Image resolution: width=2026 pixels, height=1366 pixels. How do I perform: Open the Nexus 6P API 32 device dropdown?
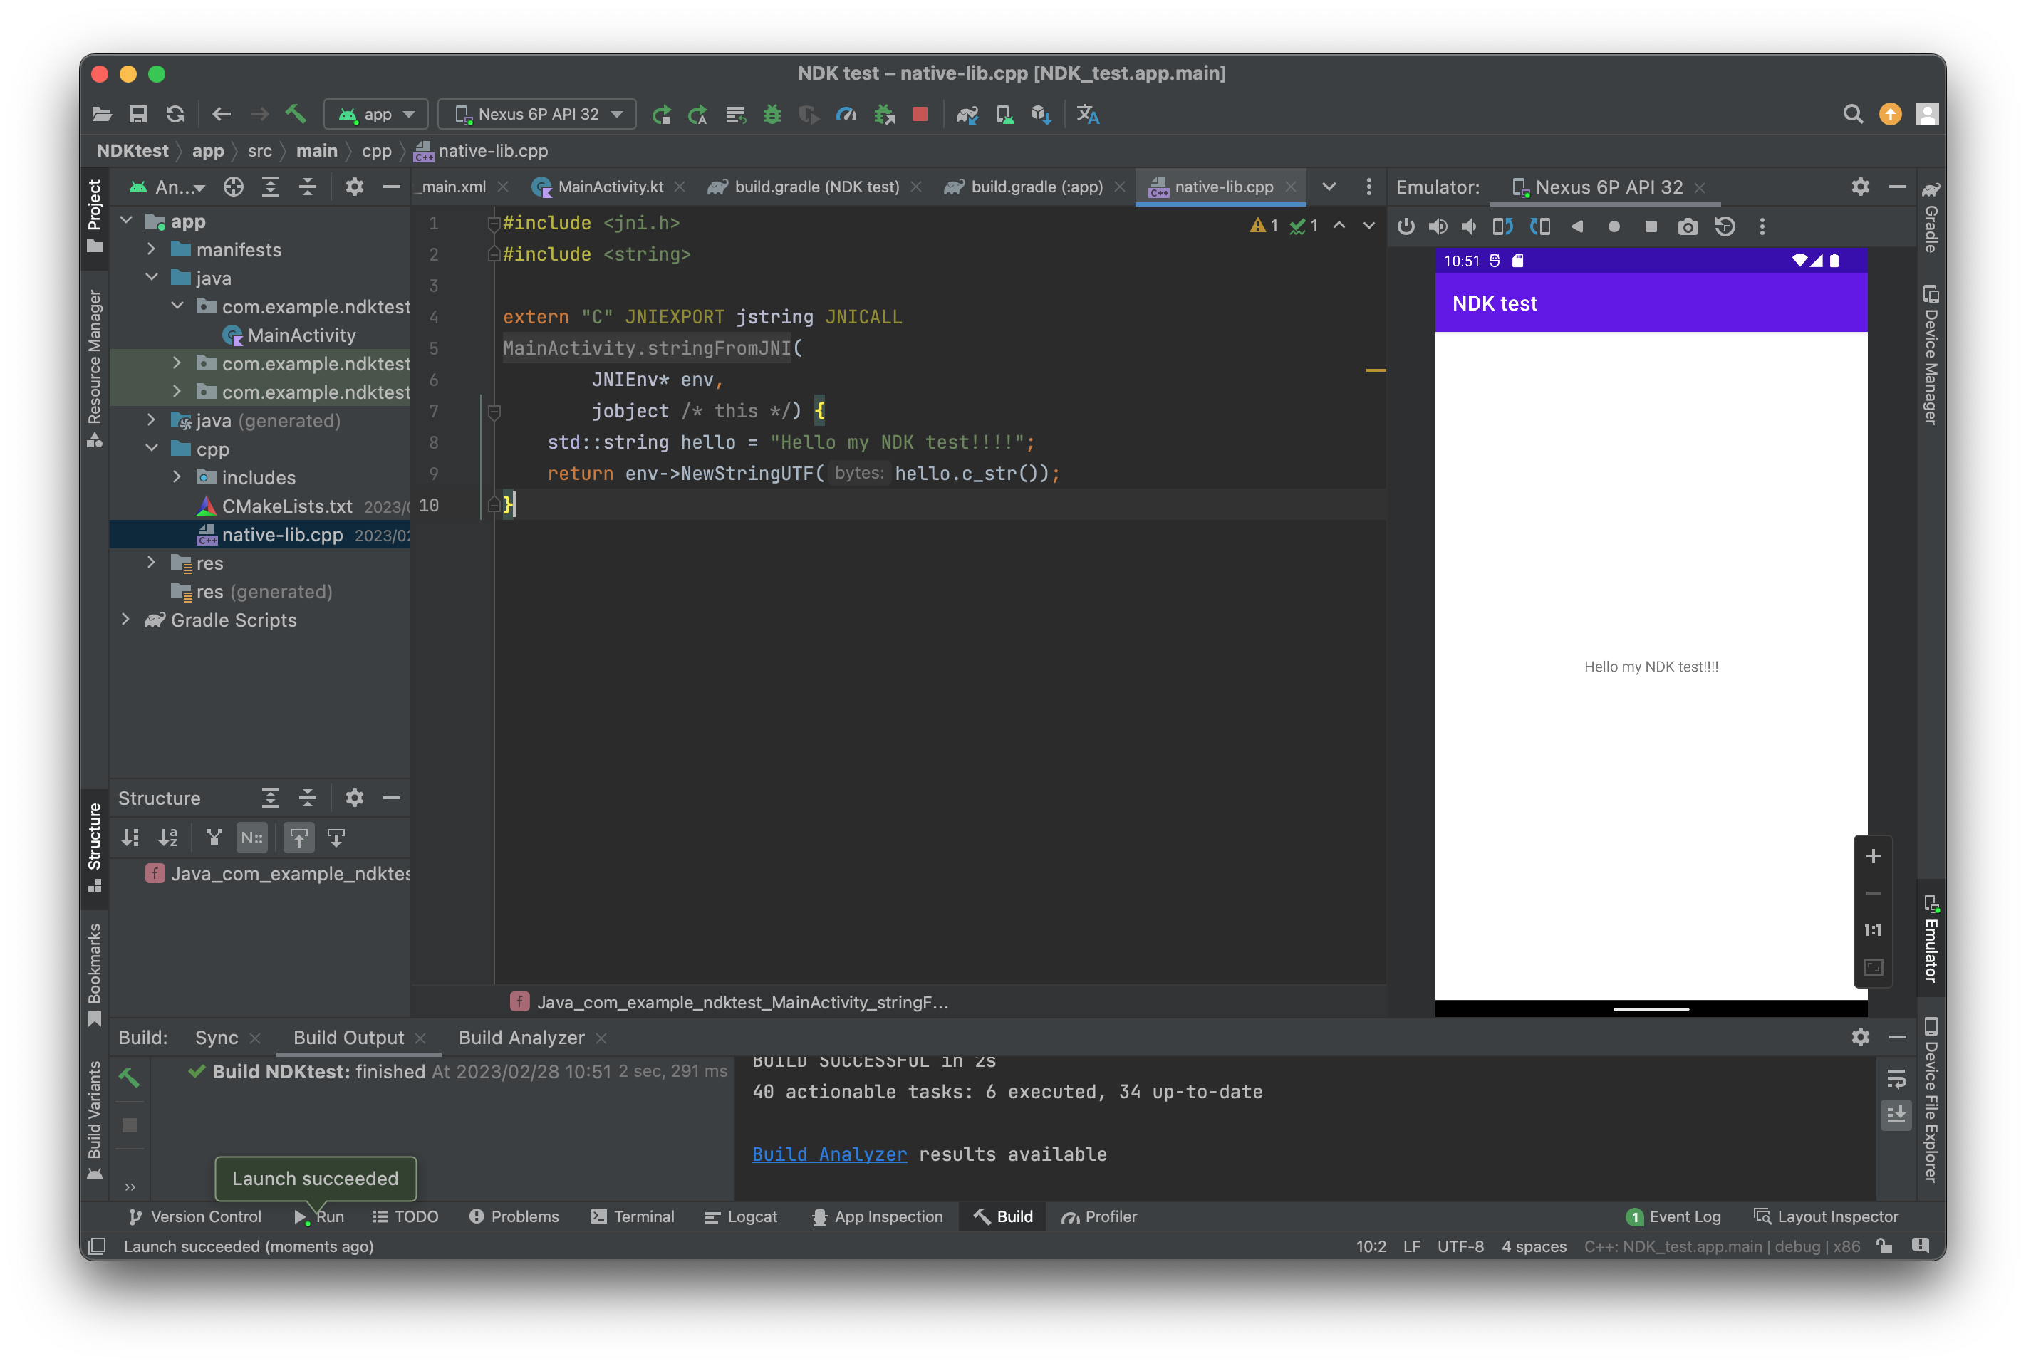point(538,114)
